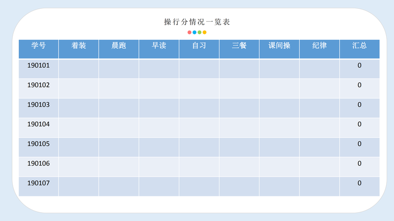Click the 汇总 value for 190103
This screenshot has height=221, width=394.
point(360,105)
